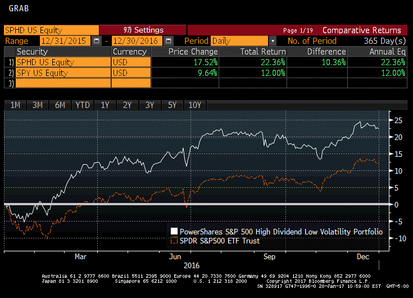Image resolution: width=413 pixels, height=298 pixels.
Task: Select the 5Y time range tab
Action: [x=172, y=105]
